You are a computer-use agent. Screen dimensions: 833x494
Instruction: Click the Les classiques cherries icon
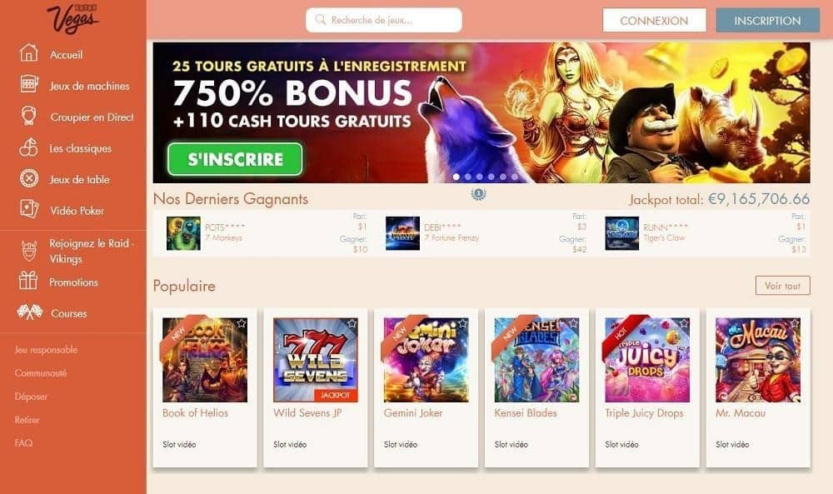coord(28,147)
